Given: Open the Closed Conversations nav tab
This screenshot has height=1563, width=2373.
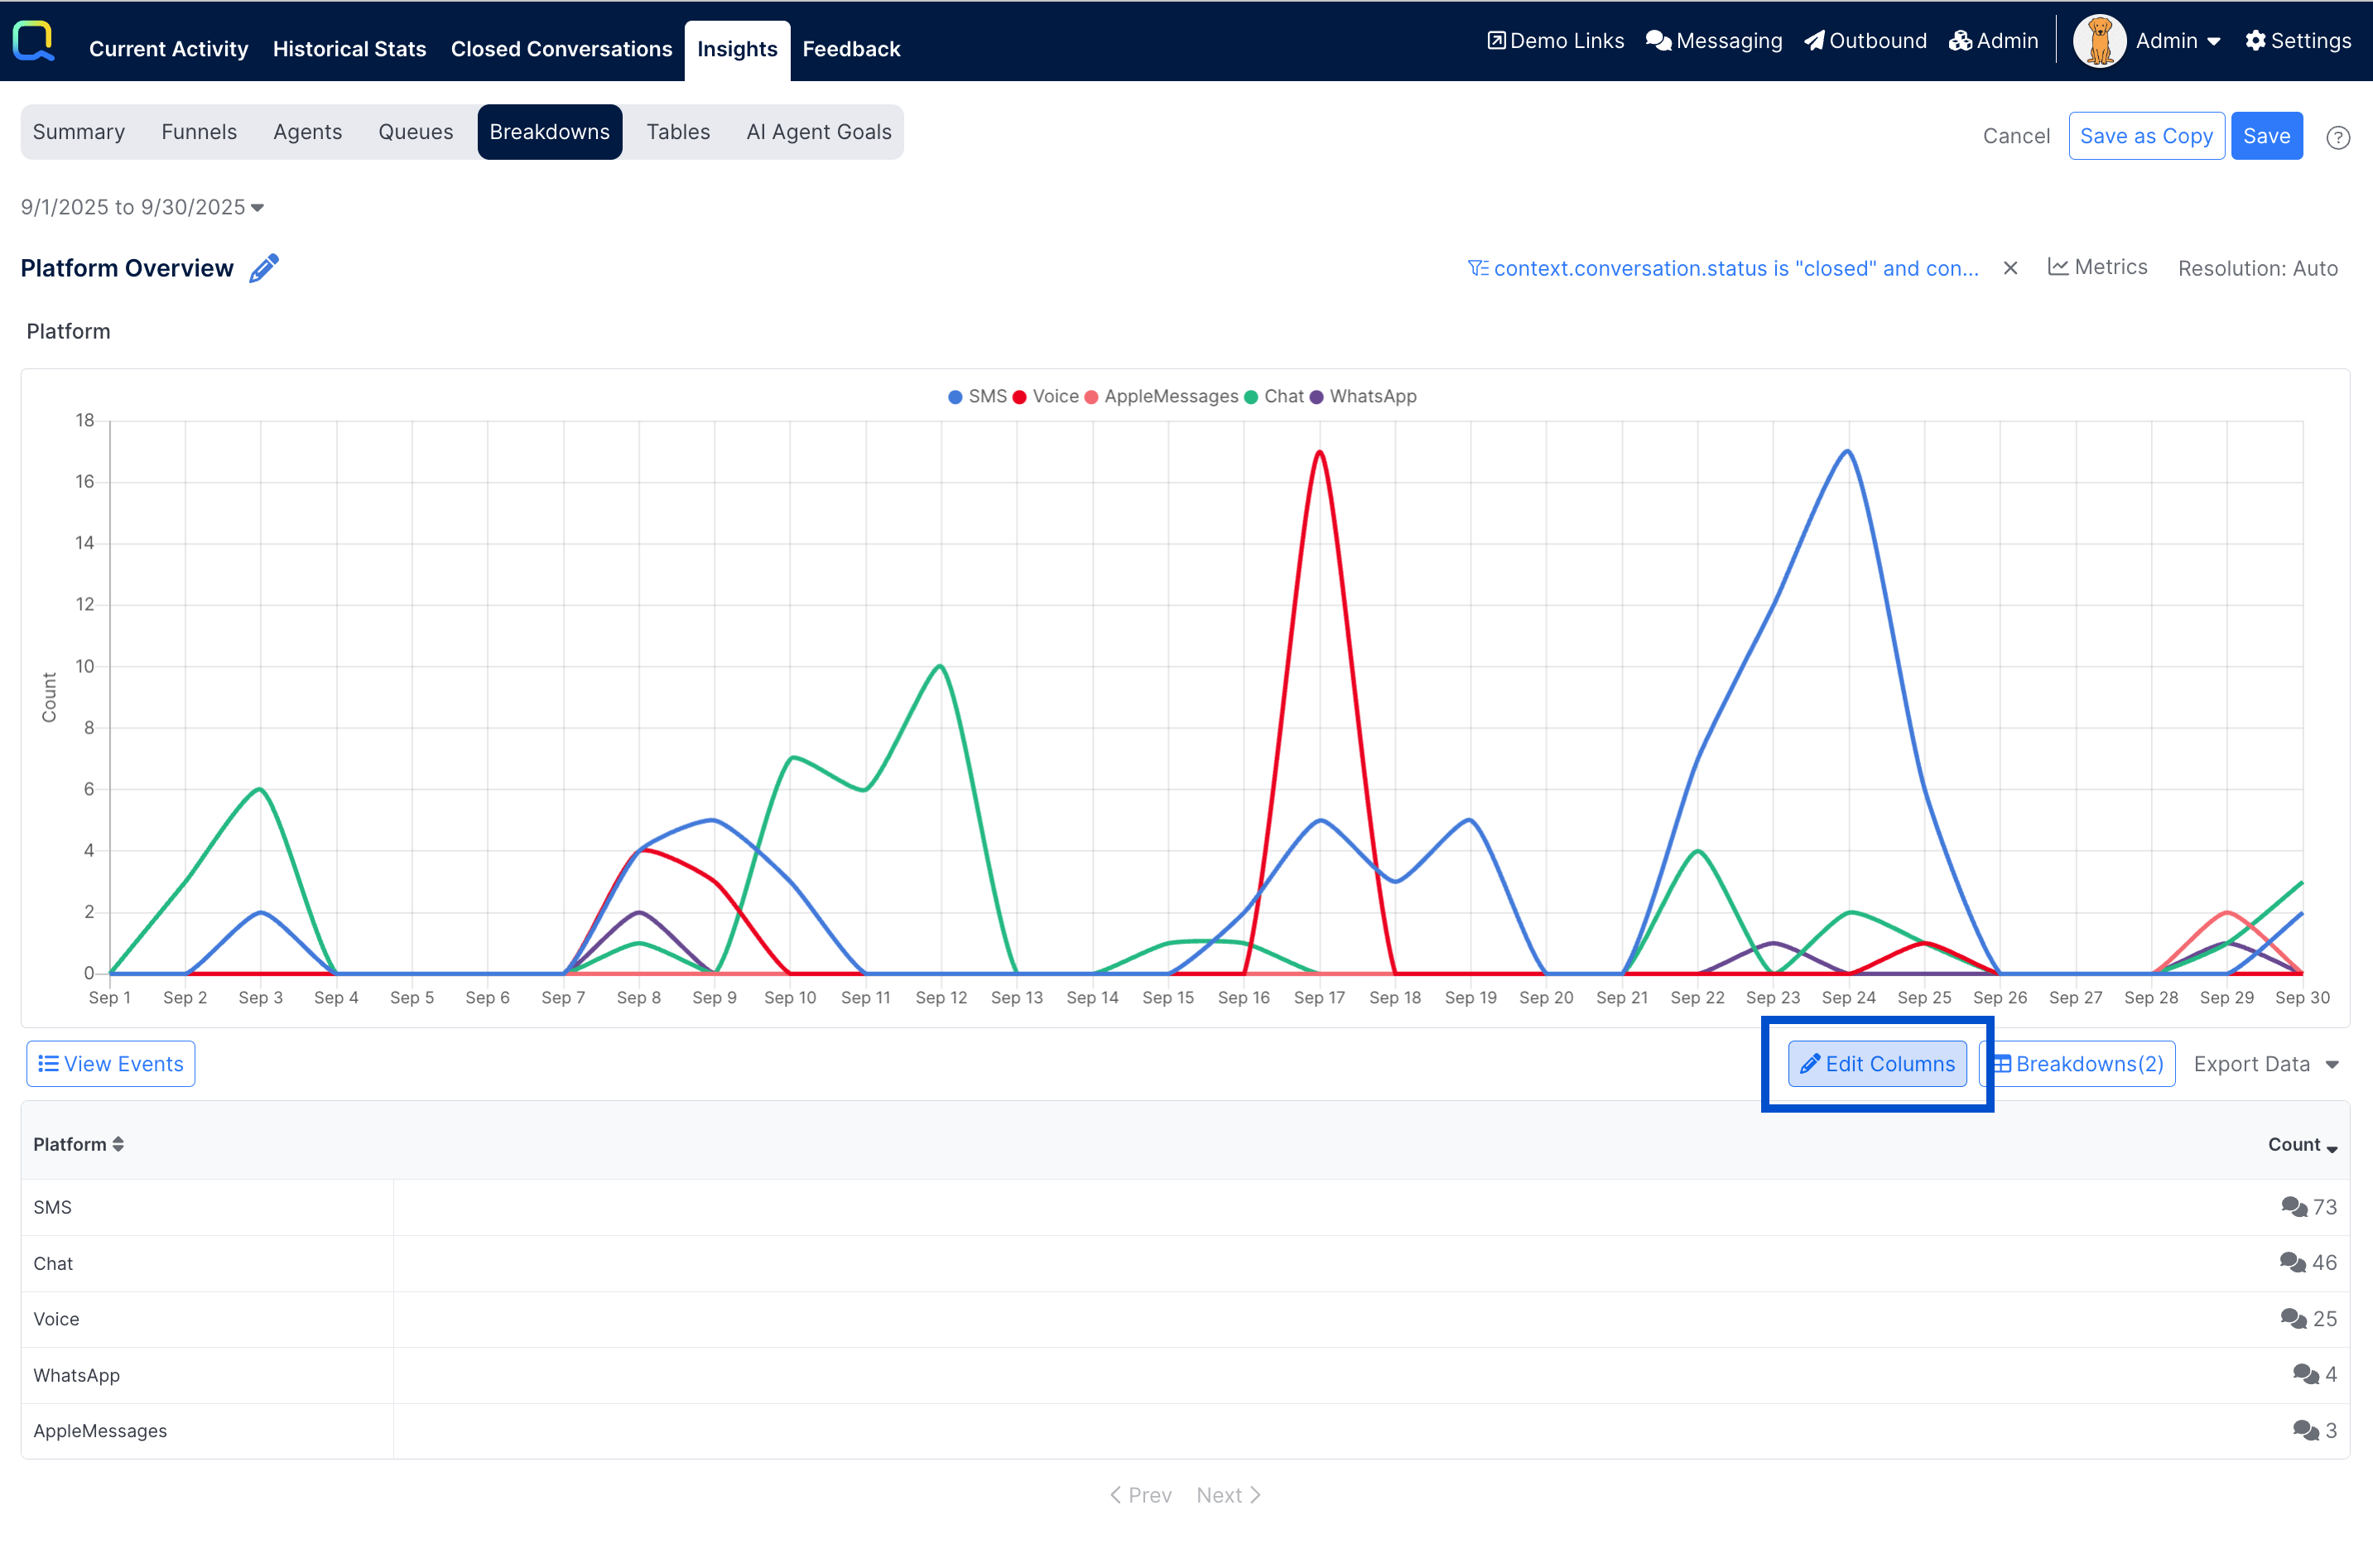Looking at the screenshot, I should pyautogui.click(x=561, y=49).
